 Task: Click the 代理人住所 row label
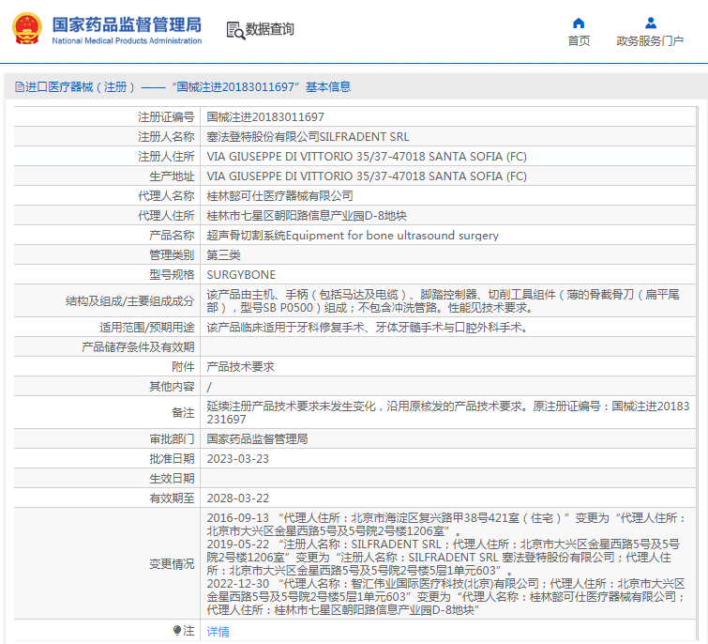tap(166, 216)
